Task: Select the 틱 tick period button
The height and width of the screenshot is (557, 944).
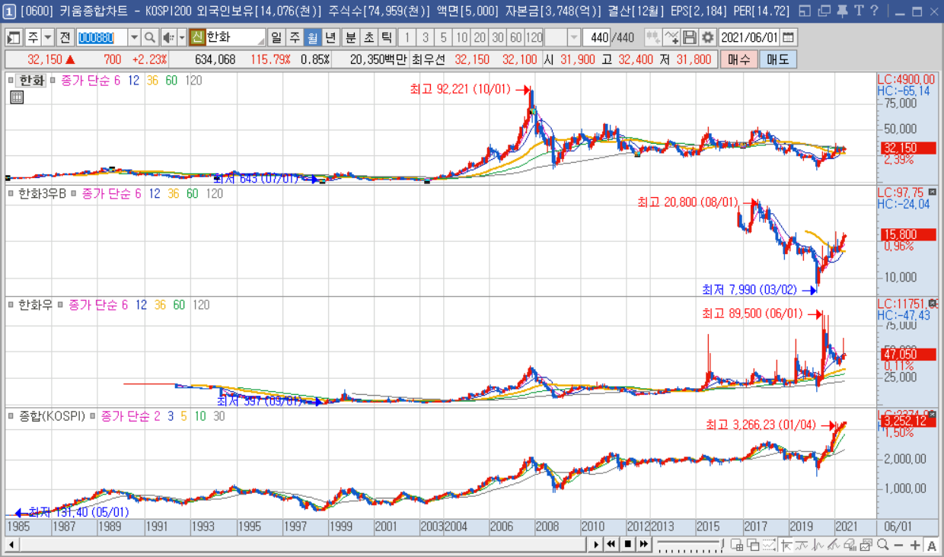Action: point(387,37)
